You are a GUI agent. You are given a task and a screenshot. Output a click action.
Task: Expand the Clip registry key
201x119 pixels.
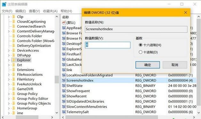9,17
